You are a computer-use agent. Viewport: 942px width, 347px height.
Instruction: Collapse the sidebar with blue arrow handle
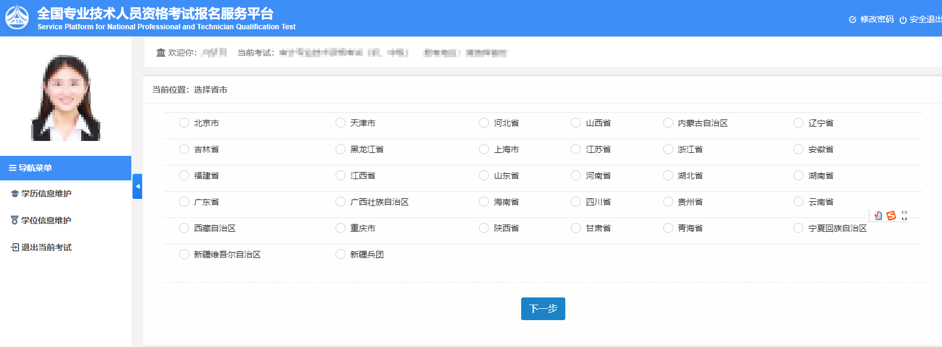click(137, 186)
